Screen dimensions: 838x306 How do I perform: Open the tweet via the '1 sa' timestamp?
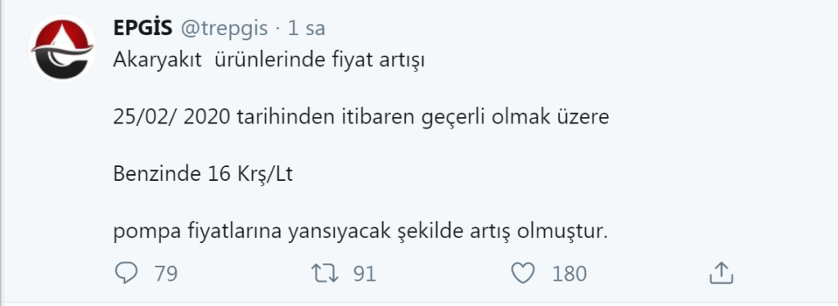[x=306, y=29]
